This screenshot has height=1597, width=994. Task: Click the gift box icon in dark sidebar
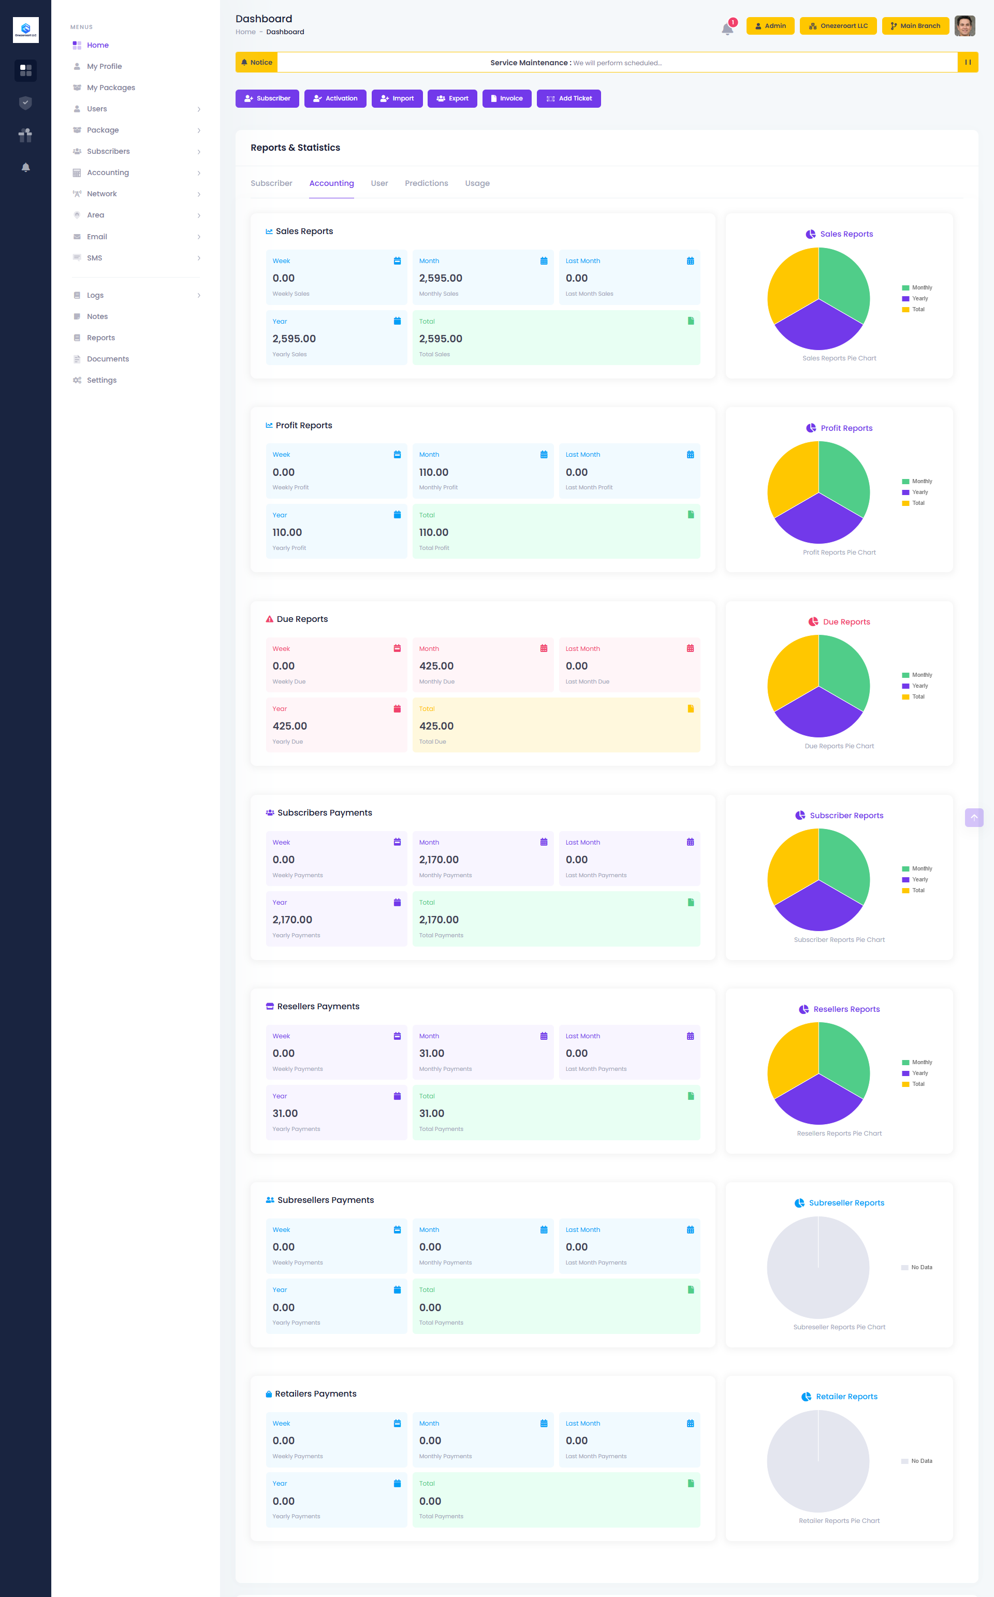pos(26,135)
